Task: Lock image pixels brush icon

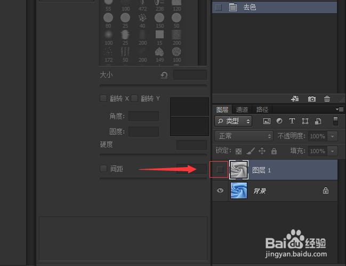Action: pos(251,151)
